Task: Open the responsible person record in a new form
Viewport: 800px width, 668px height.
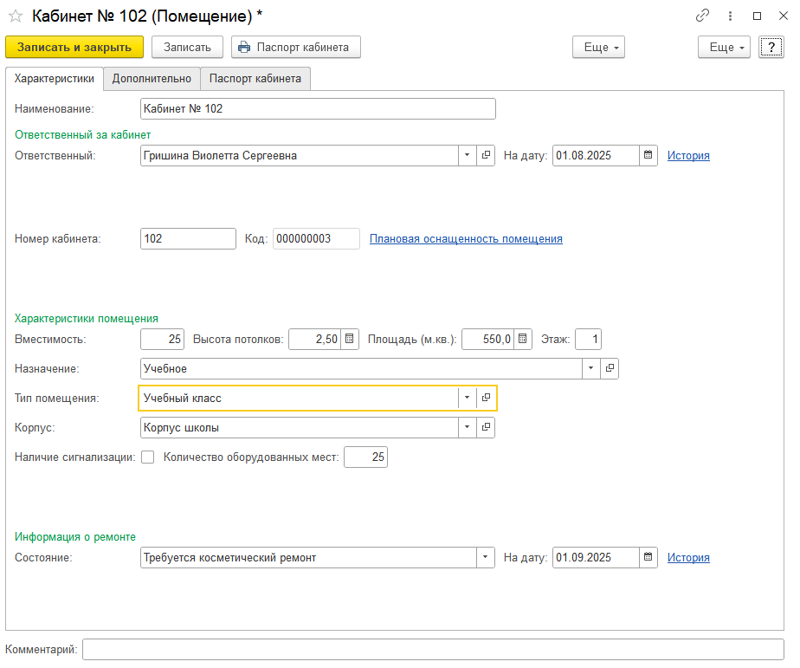Action: (x=486, y=156)
